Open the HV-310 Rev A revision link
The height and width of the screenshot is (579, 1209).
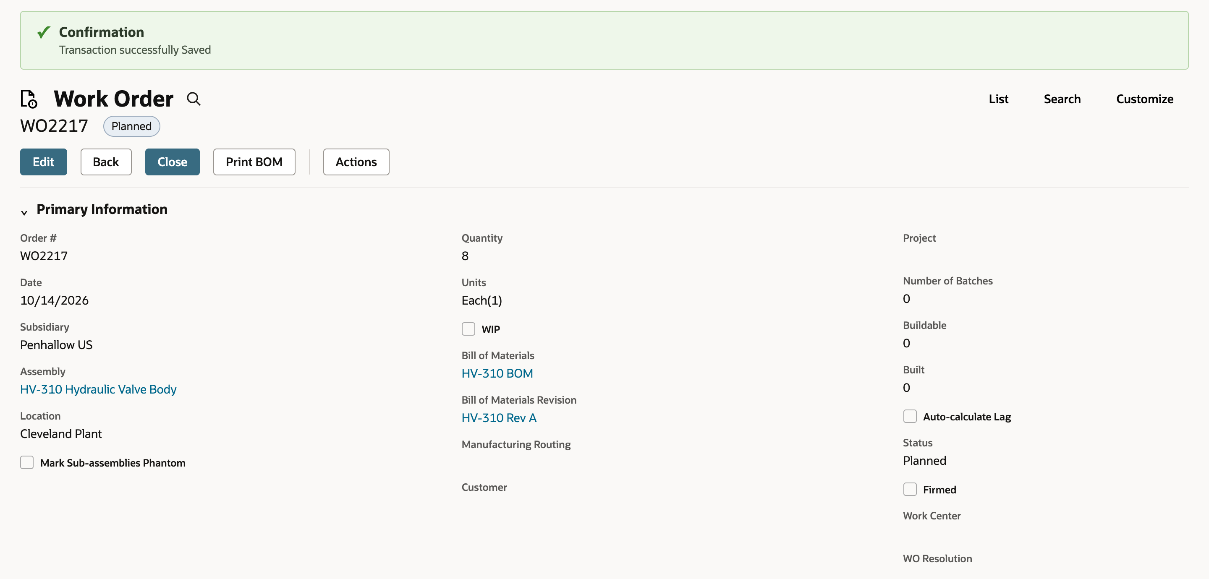click(499, 417)
